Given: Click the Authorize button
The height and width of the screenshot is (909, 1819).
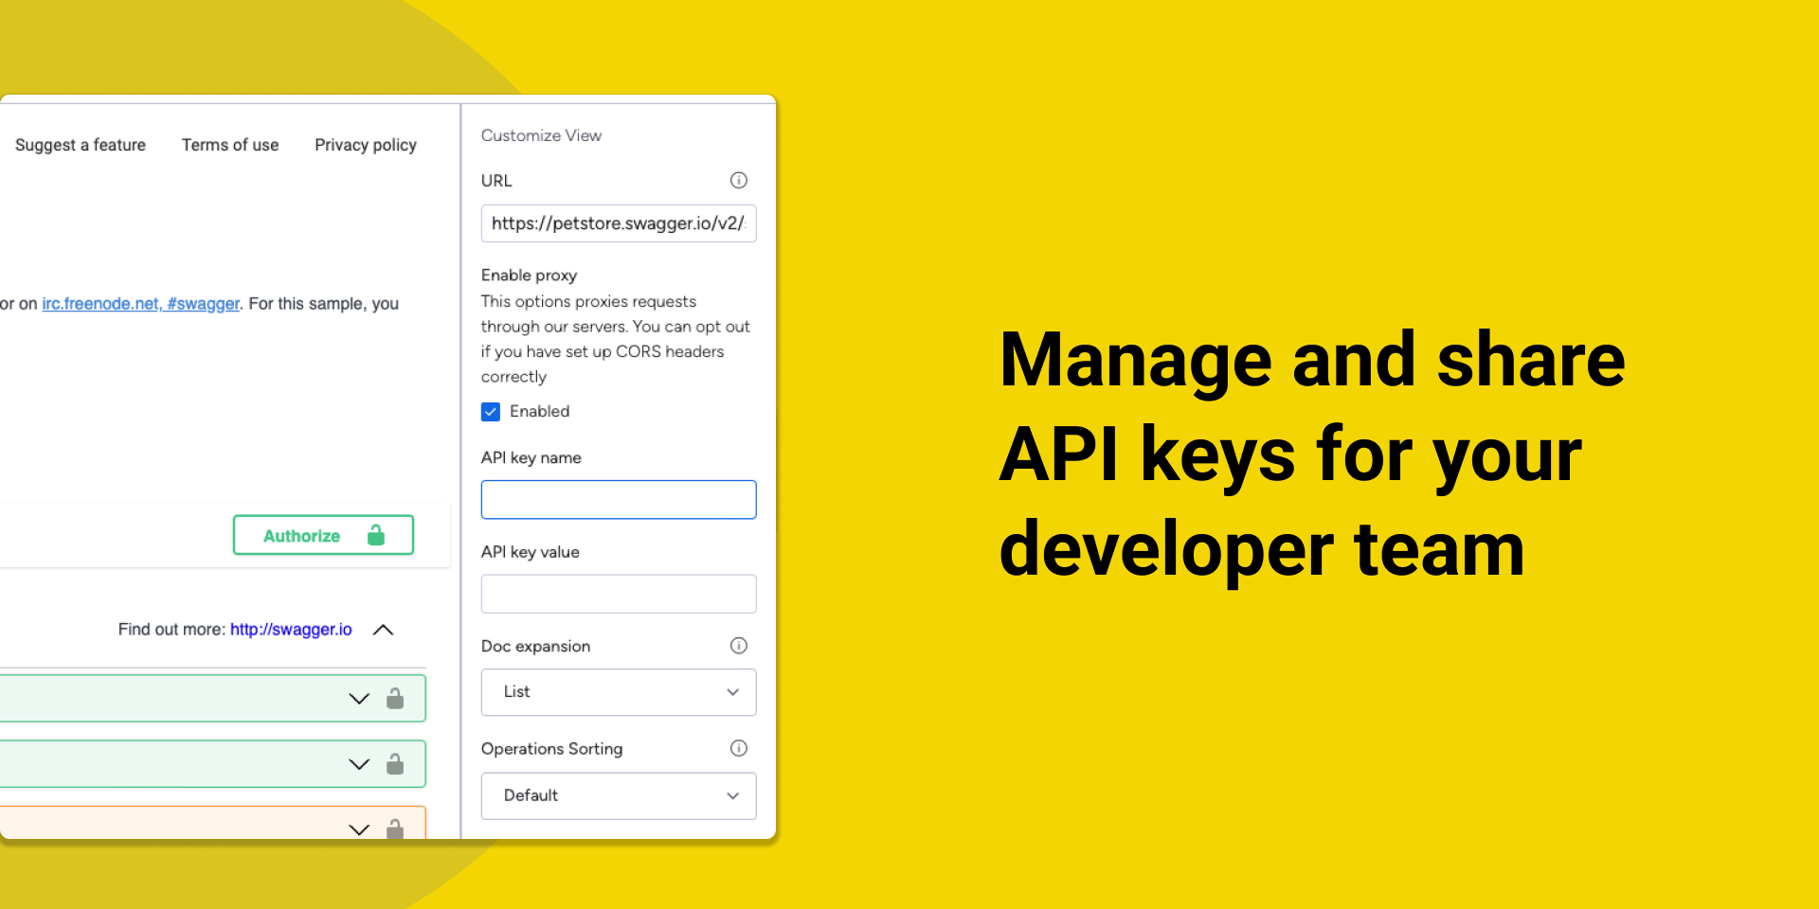Looking at the screenshot, I should point(323,535).
